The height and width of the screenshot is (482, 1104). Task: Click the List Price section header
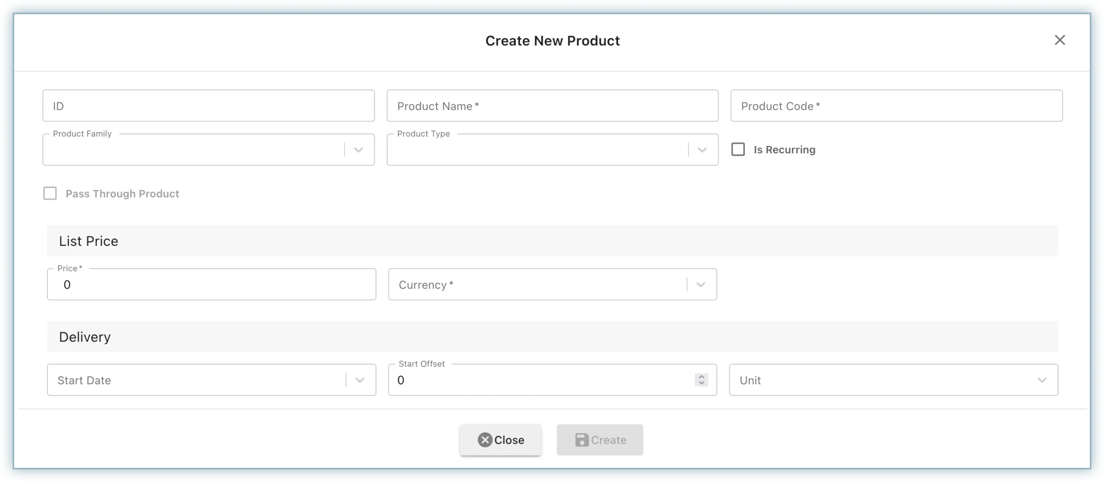[88, 241]
